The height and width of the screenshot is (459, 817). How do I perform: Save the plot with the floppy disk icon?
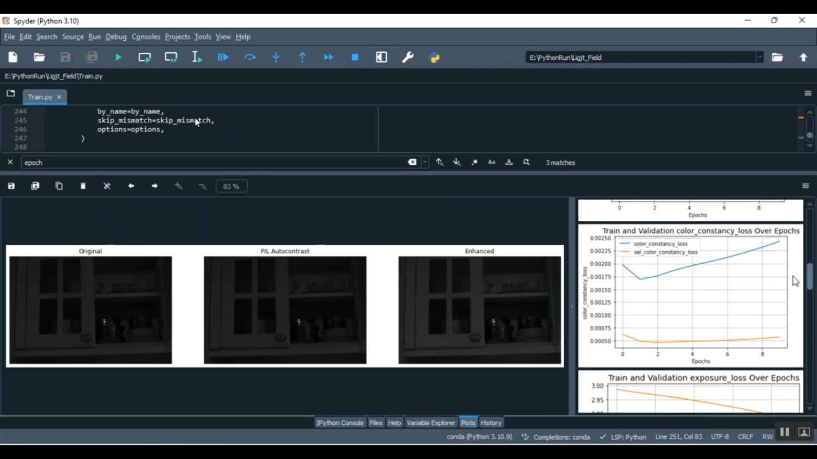pyautogui.click(x=11, y=186)
